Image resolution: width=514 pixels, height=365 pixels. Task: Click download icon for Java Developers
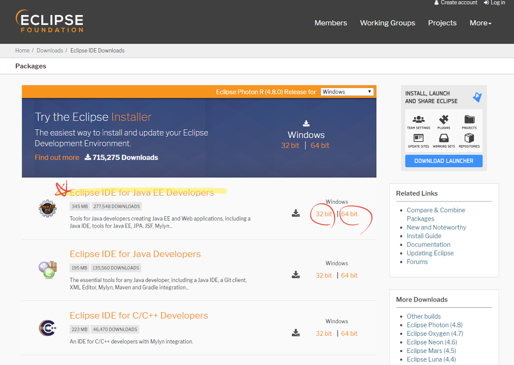click(x=296, y=275)
